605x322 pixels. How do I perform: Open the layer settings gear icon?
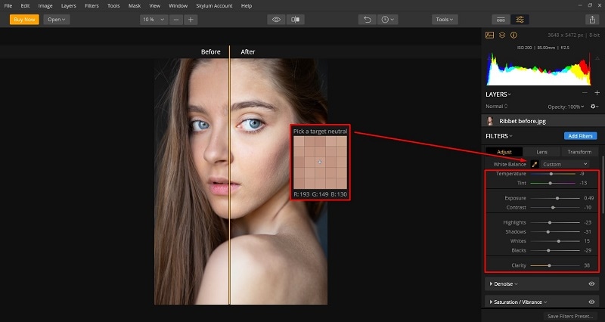click(594, 107)
